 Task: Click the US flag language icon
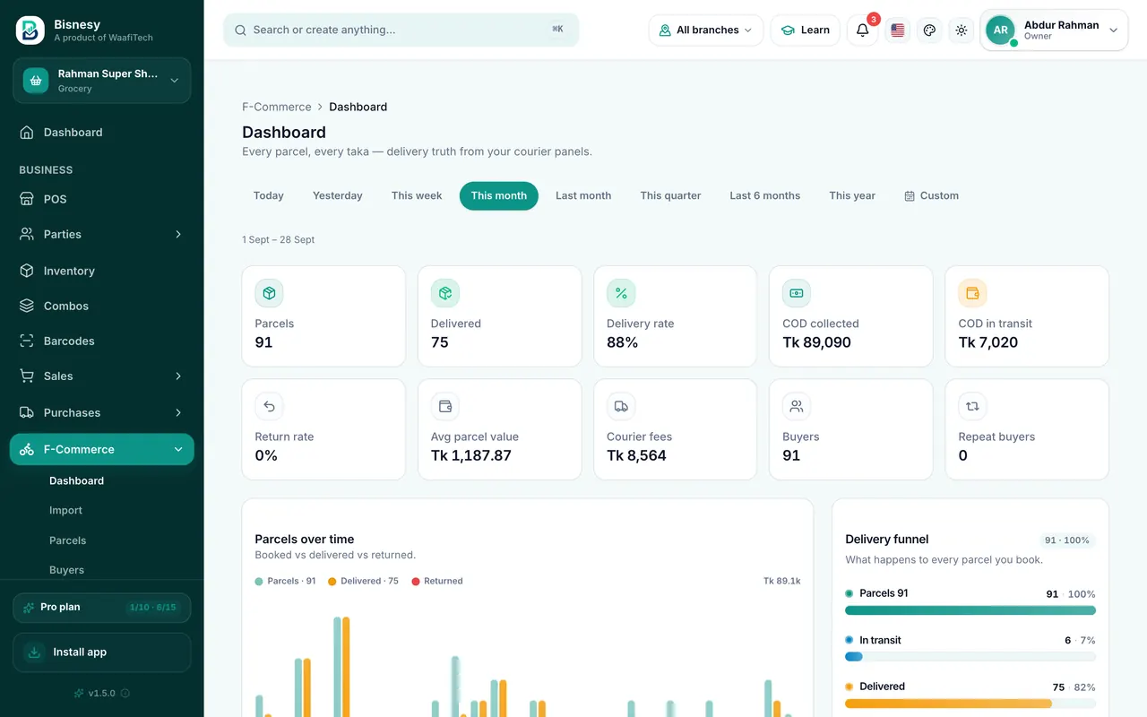click(898, 30)
